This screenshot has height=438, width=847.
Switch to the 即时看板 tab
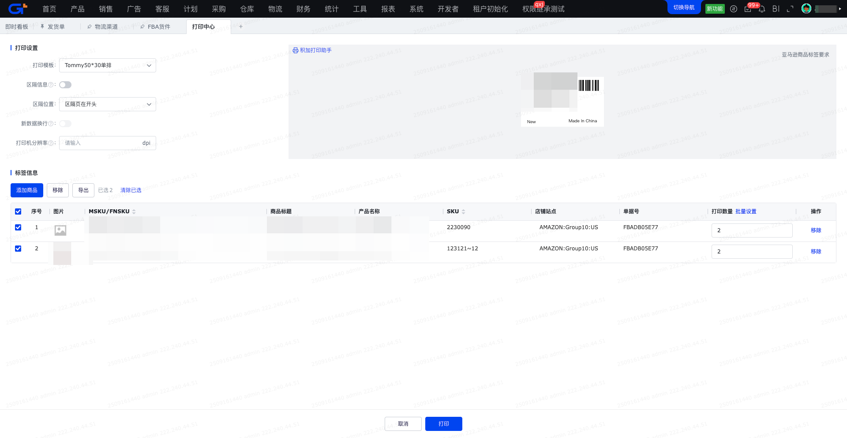coord(17,26)
